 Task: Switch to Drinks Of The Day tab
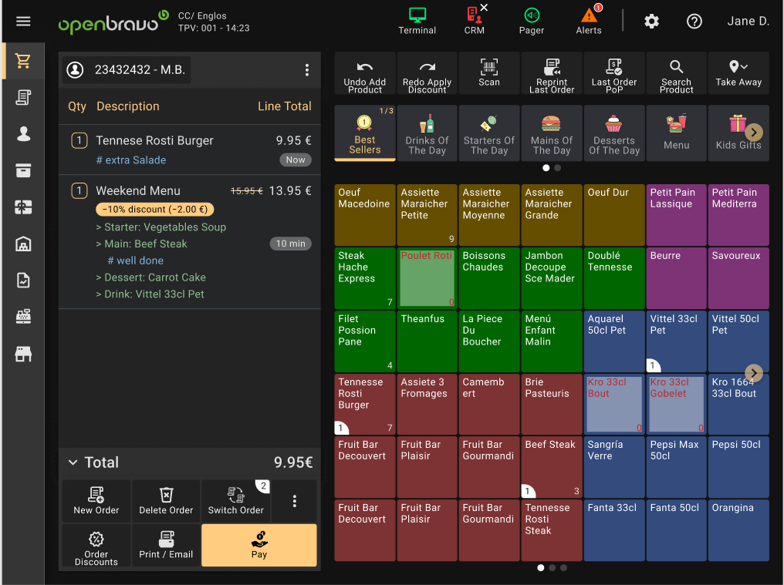427,133
